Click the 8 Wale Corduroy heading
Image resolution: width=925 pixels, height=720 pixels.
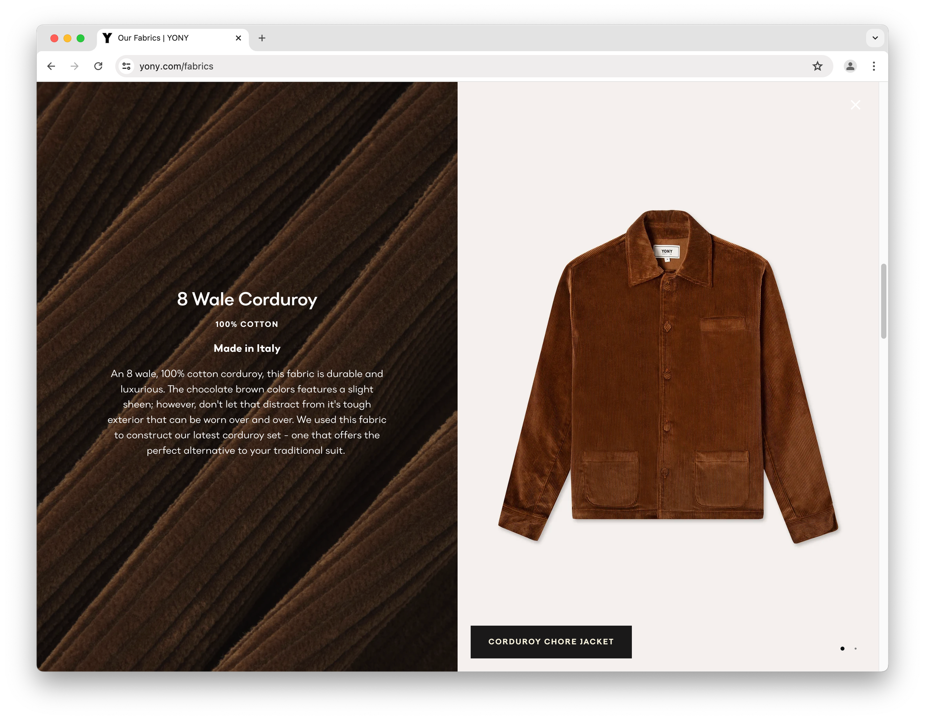pos(247,299)
